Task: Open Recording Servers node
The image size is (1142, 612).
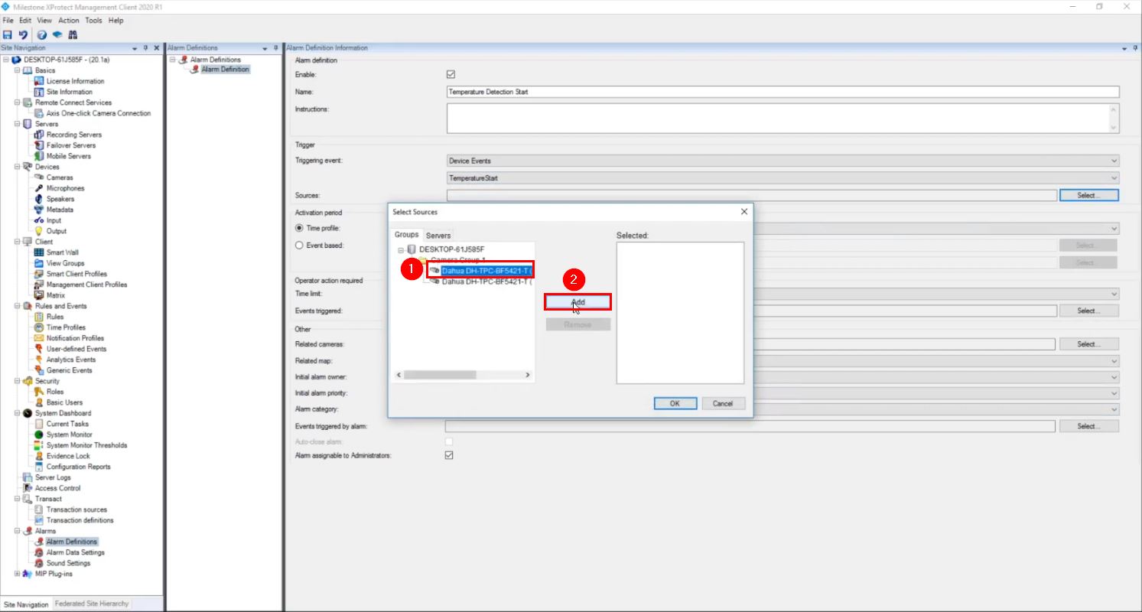Action: 73,135
